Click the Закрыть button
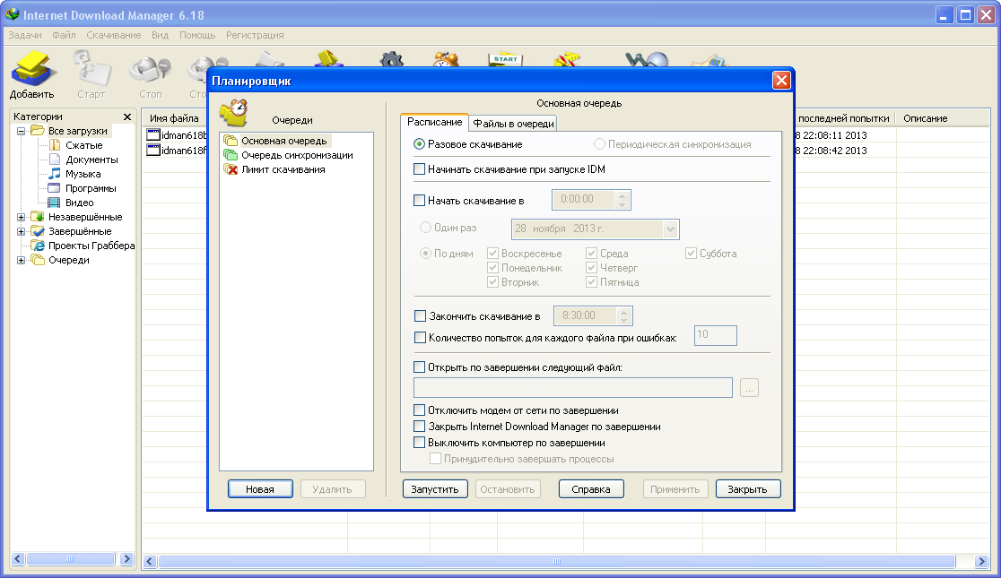This screenshot has width=1001, height=578. tap(747, 489)
